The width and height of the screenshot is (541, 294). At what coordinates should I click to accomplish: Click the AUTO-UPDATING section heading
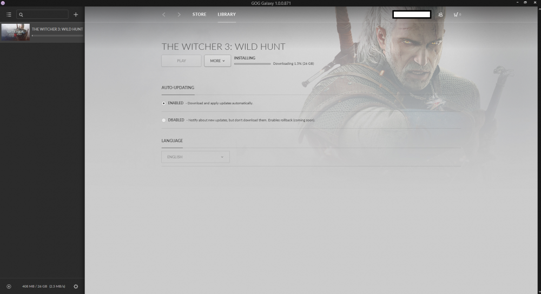177,88
